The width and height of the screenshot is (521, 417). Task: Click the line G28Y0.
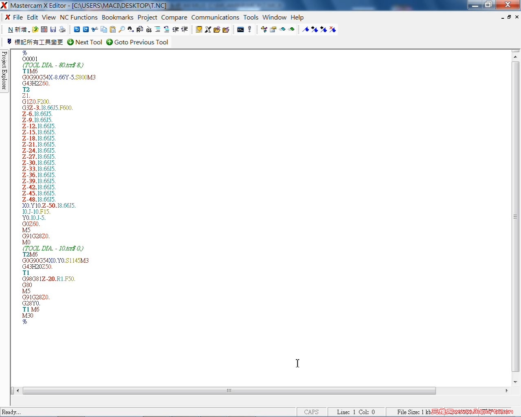31,303
